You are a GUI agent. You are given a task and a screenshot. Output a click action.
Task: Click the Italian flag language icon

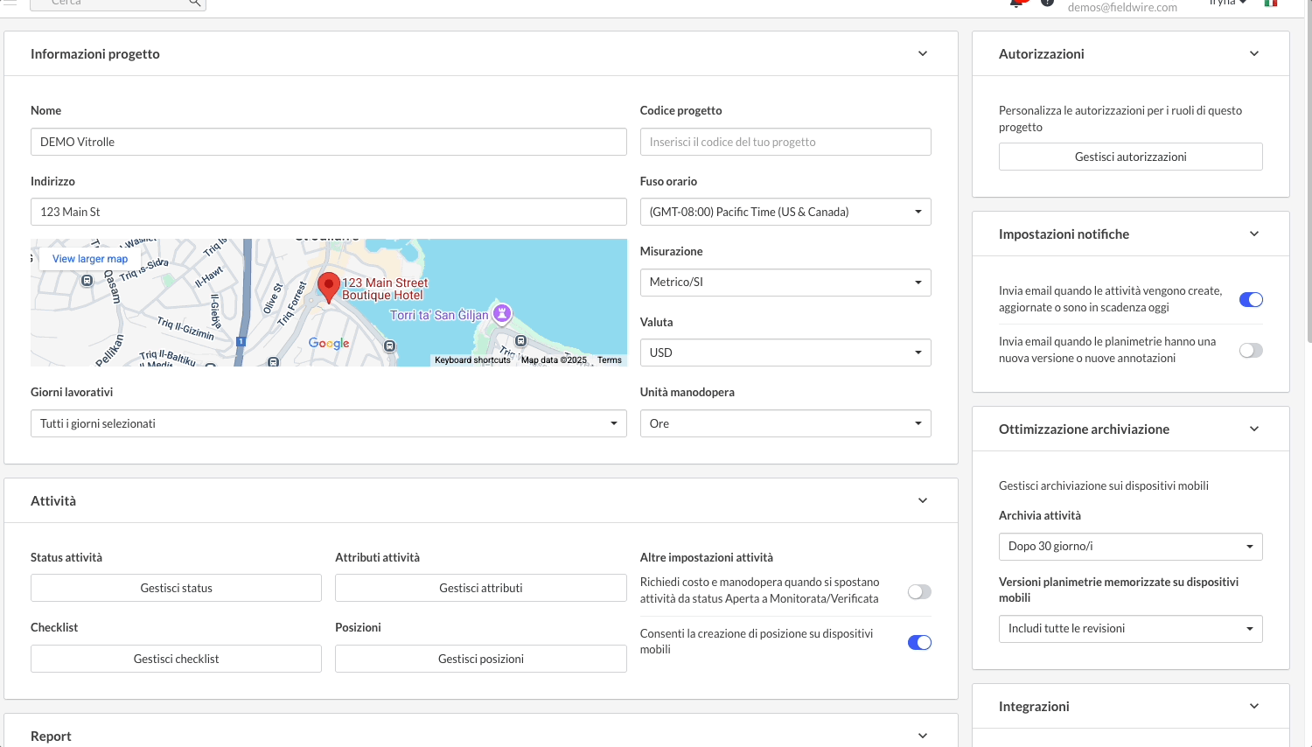1270,3
